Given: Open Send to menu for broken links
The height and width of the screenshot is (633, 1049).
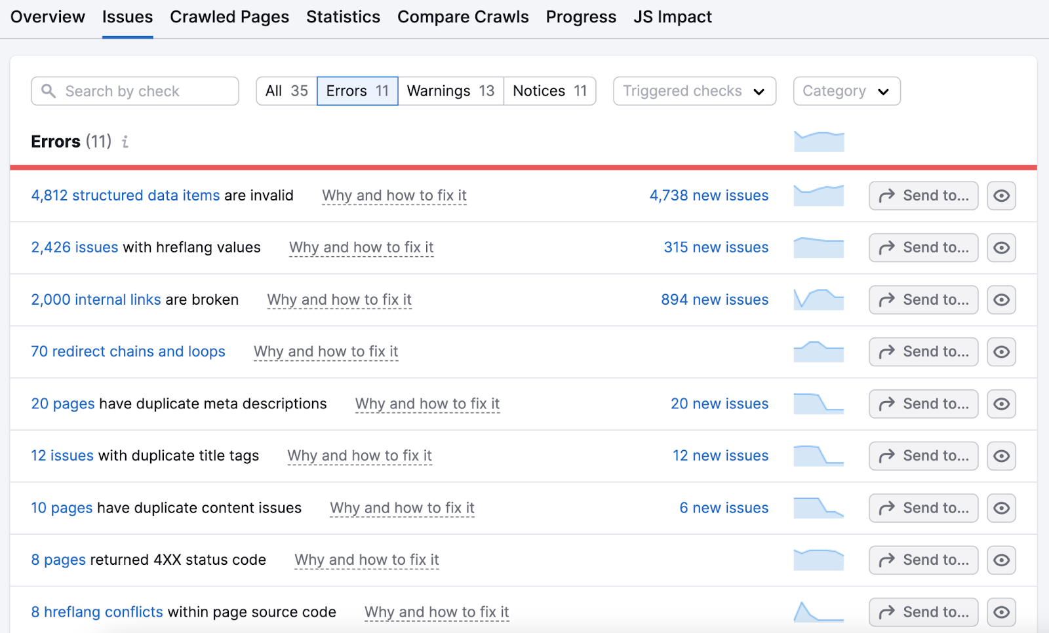Looking at the screenshot, I should (x=923, y=299).
